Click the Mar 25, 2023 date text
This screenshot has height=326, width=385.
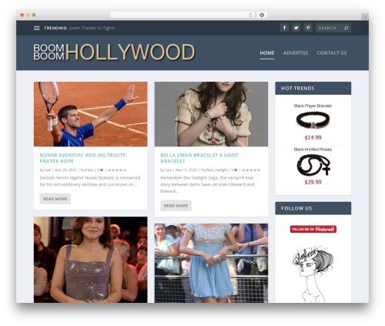click(65, 170)
